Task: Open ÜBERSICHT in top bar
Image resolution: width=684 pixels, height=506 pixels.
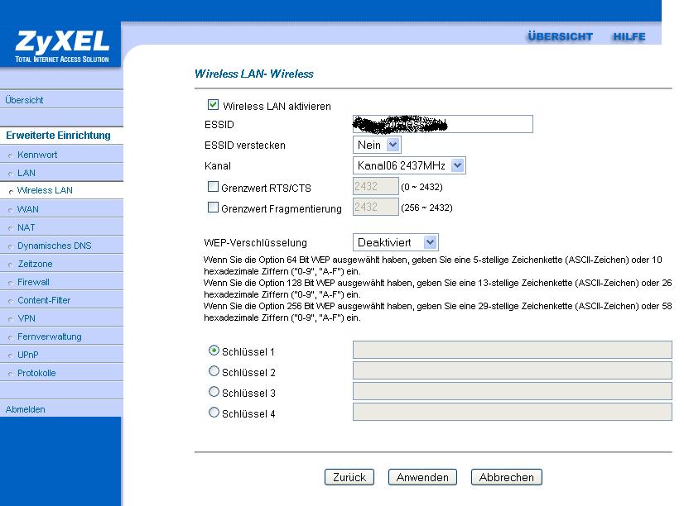Action: click(560, 36)
